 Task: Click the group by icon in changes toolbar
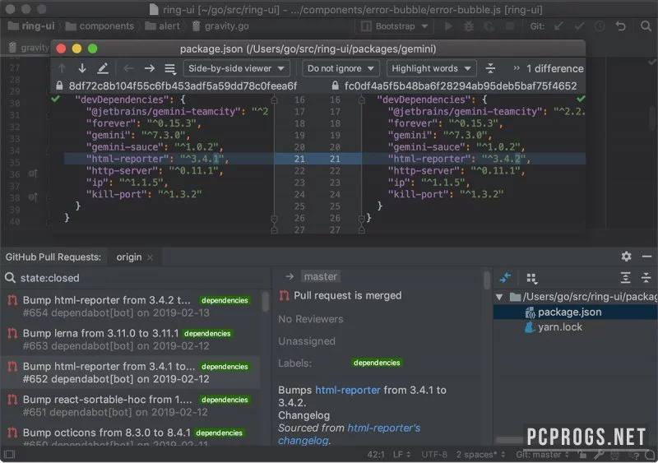point(531,278)
